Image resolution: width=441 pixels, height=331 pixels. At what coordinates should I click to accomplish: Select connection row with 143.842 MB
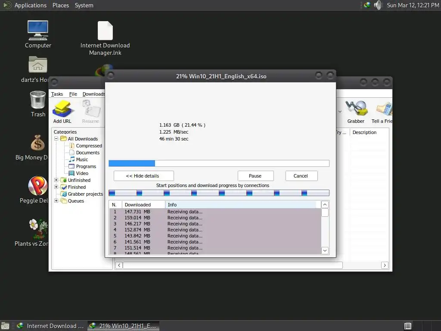[215, 236]
